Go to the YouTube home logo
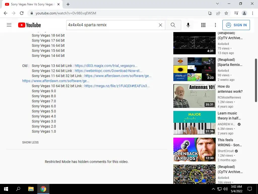The image size is (258, 194). [29, 25]
